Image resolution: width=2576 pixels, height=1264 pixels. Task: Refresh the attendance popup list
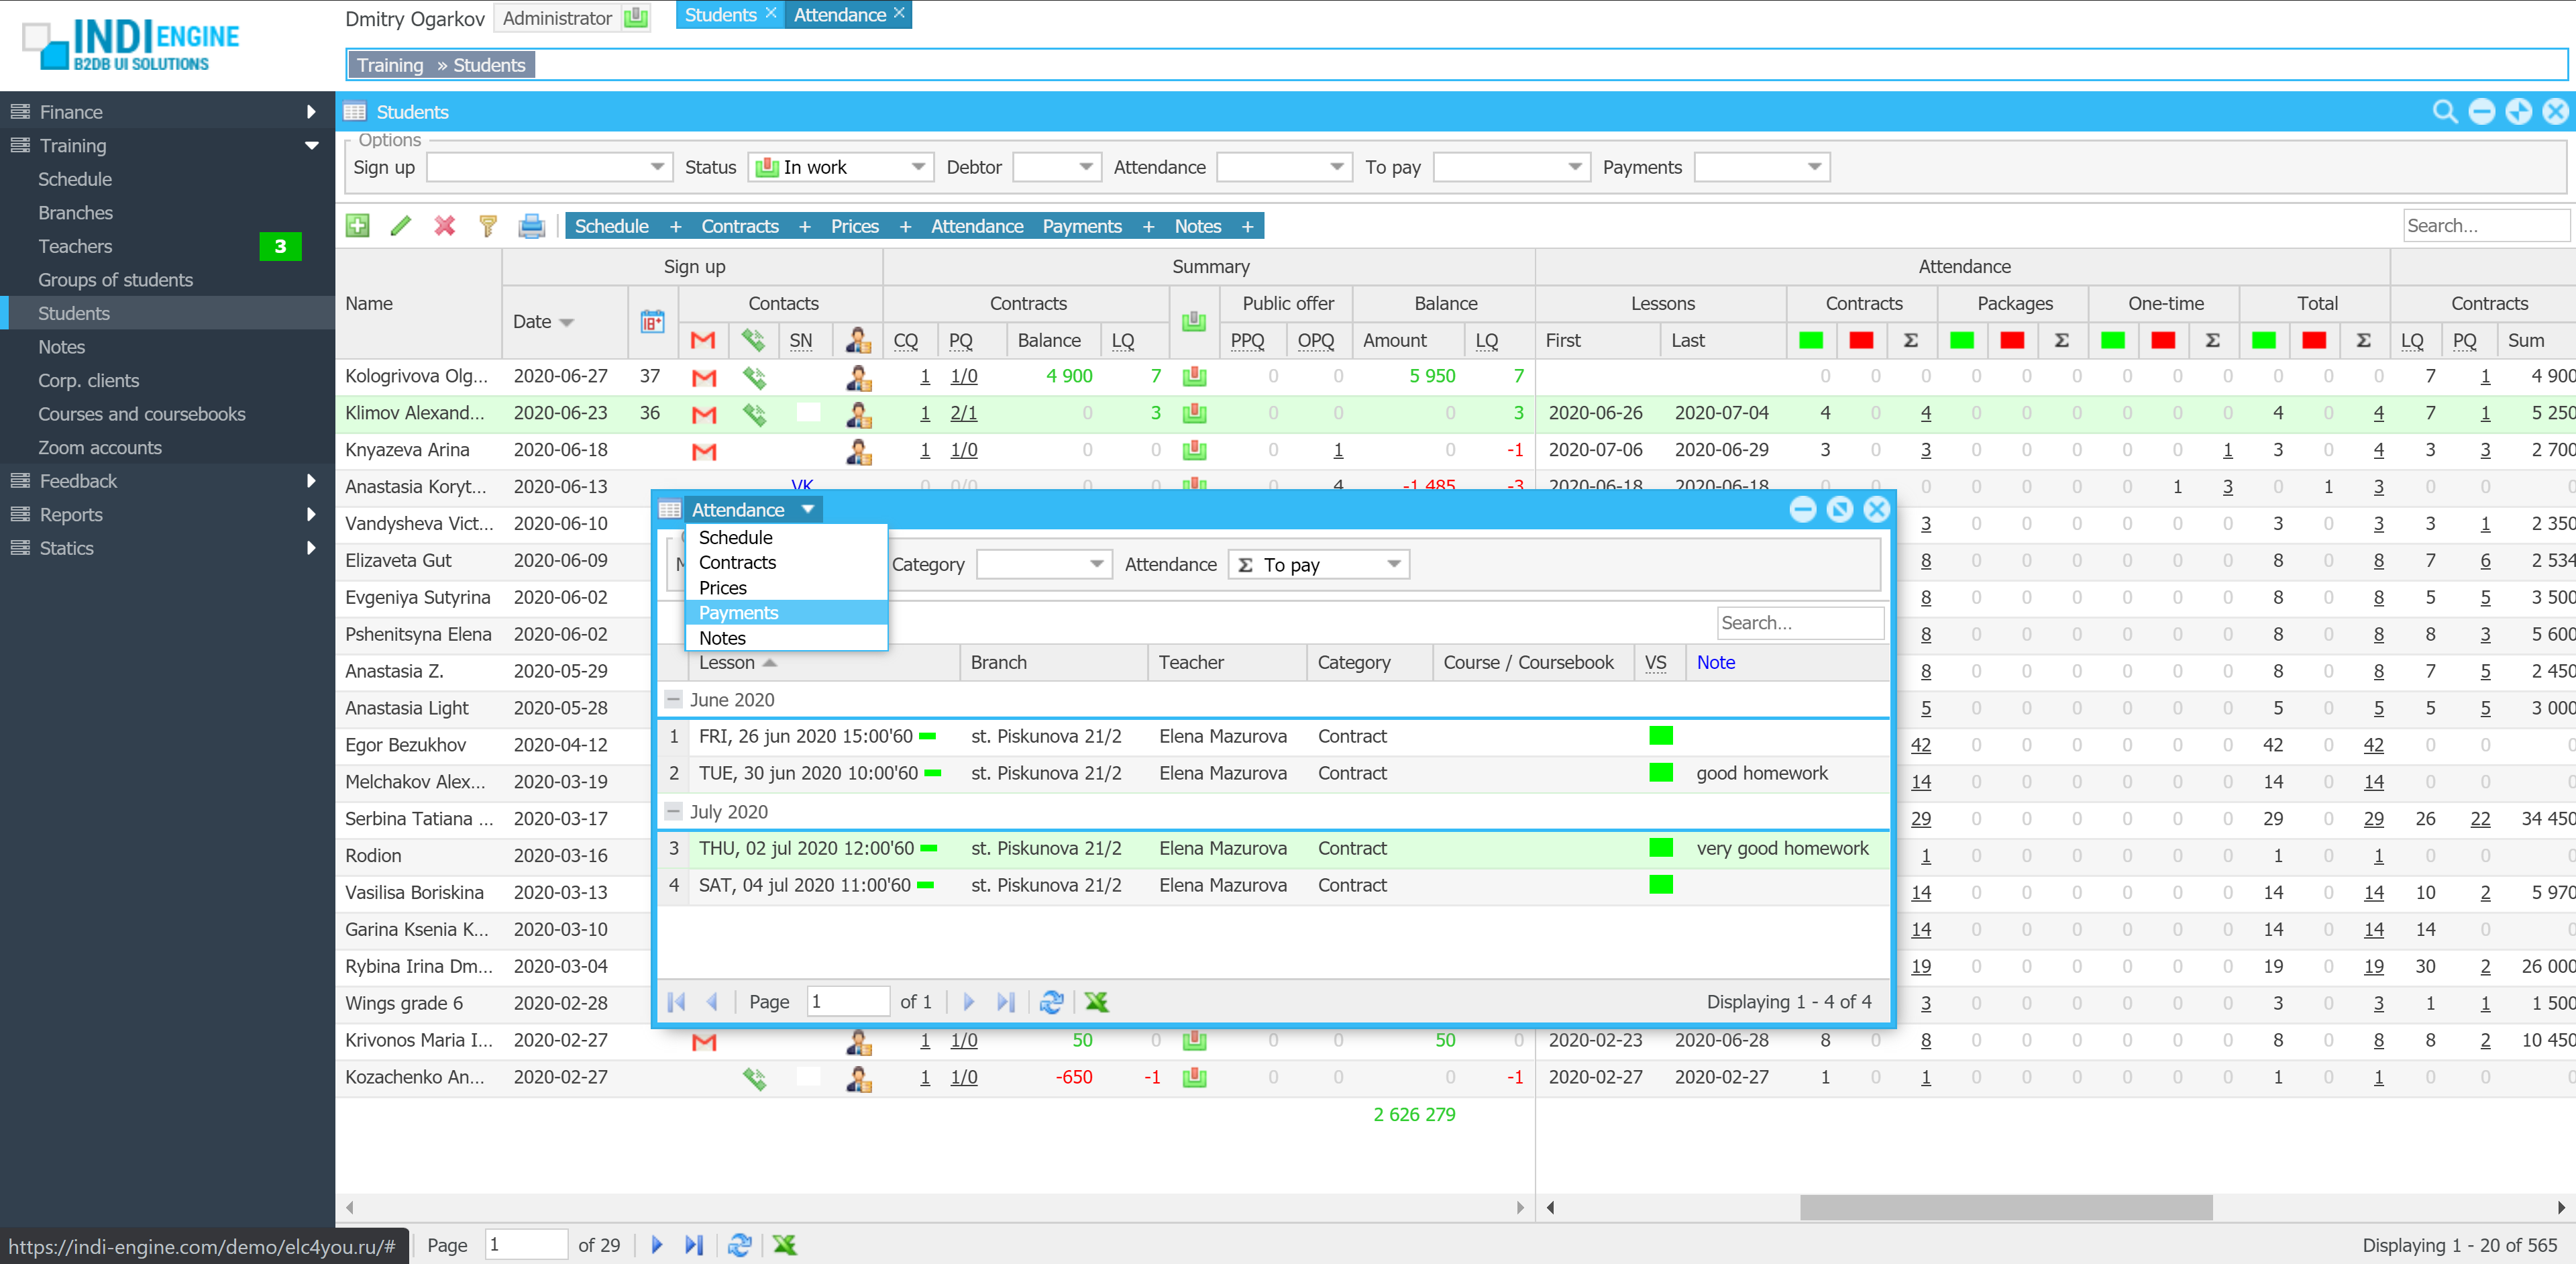pyautogui.click(x=1051, y=1002)
